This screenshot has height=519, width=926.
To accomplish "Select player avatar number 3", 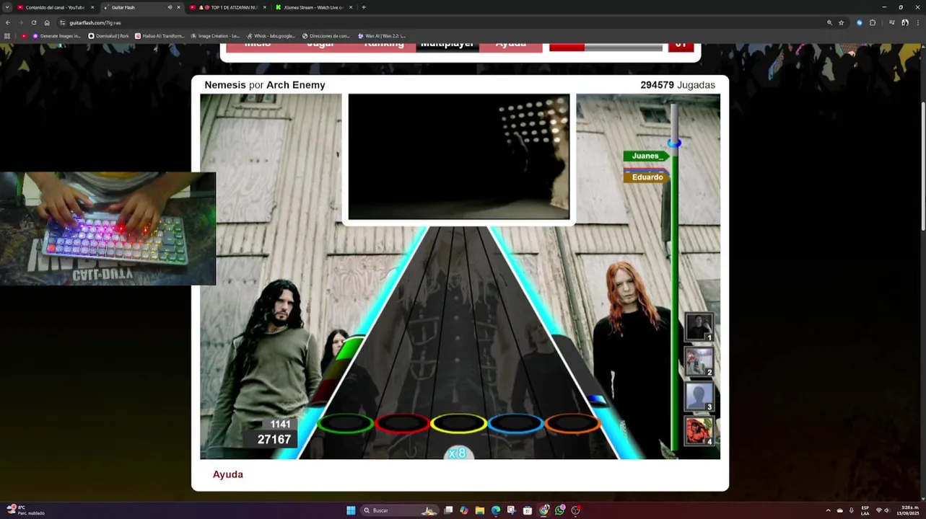I will pyautogui.click(x=699, y=396).
